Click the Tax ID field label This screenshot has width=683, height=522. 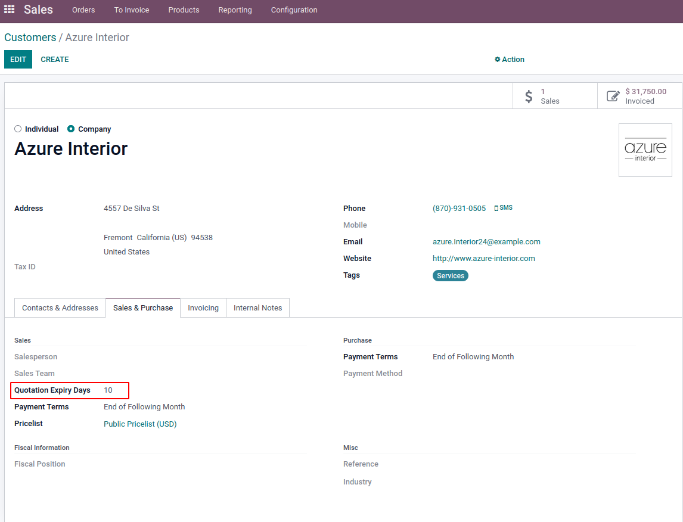click(25, 266)
